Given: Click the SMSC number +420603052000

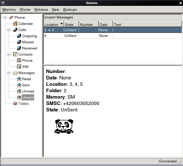Looking at the screenshot, I should pyautogui.click(x=81, y=103).
